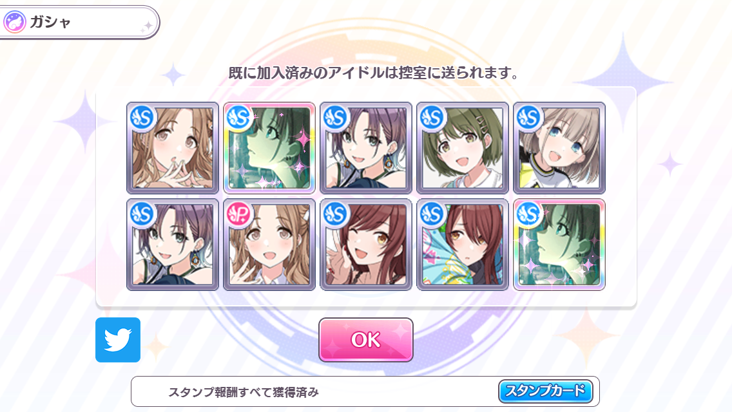732x412 pixels.
Task: Select the first brown wavy-haired idol card
Action: (173, 148)
